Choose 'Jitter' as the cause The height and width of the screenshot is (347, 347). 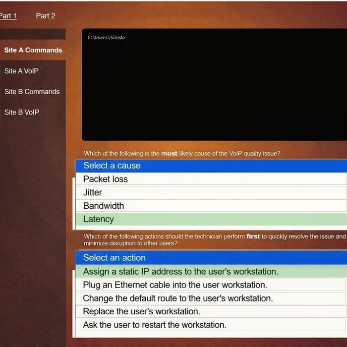click(93, 192)
